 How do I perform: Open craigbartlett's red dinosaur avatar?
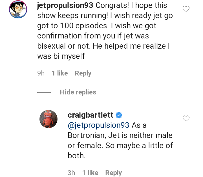pyautogui.click(x=48, y=119)
